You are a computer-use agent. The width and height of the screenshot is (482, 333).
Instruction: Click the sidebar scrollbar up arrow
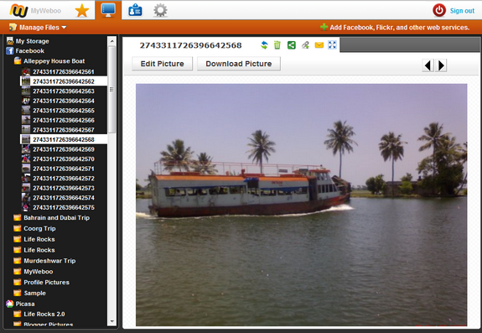(111, 41)
